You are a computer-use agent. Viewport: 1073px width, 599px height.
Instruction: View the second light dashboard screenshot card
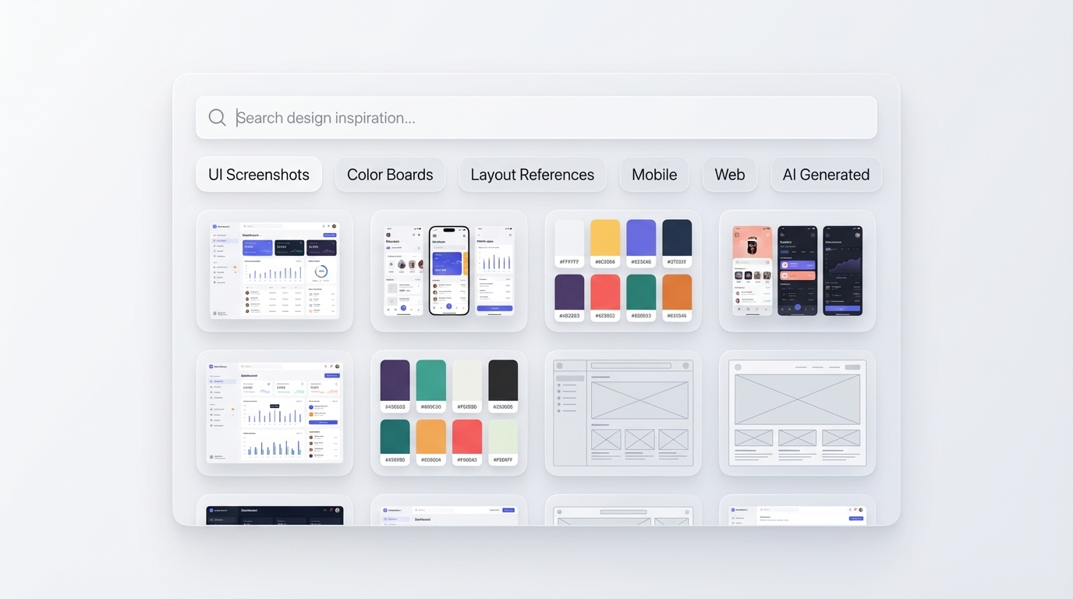click(274, 412)
